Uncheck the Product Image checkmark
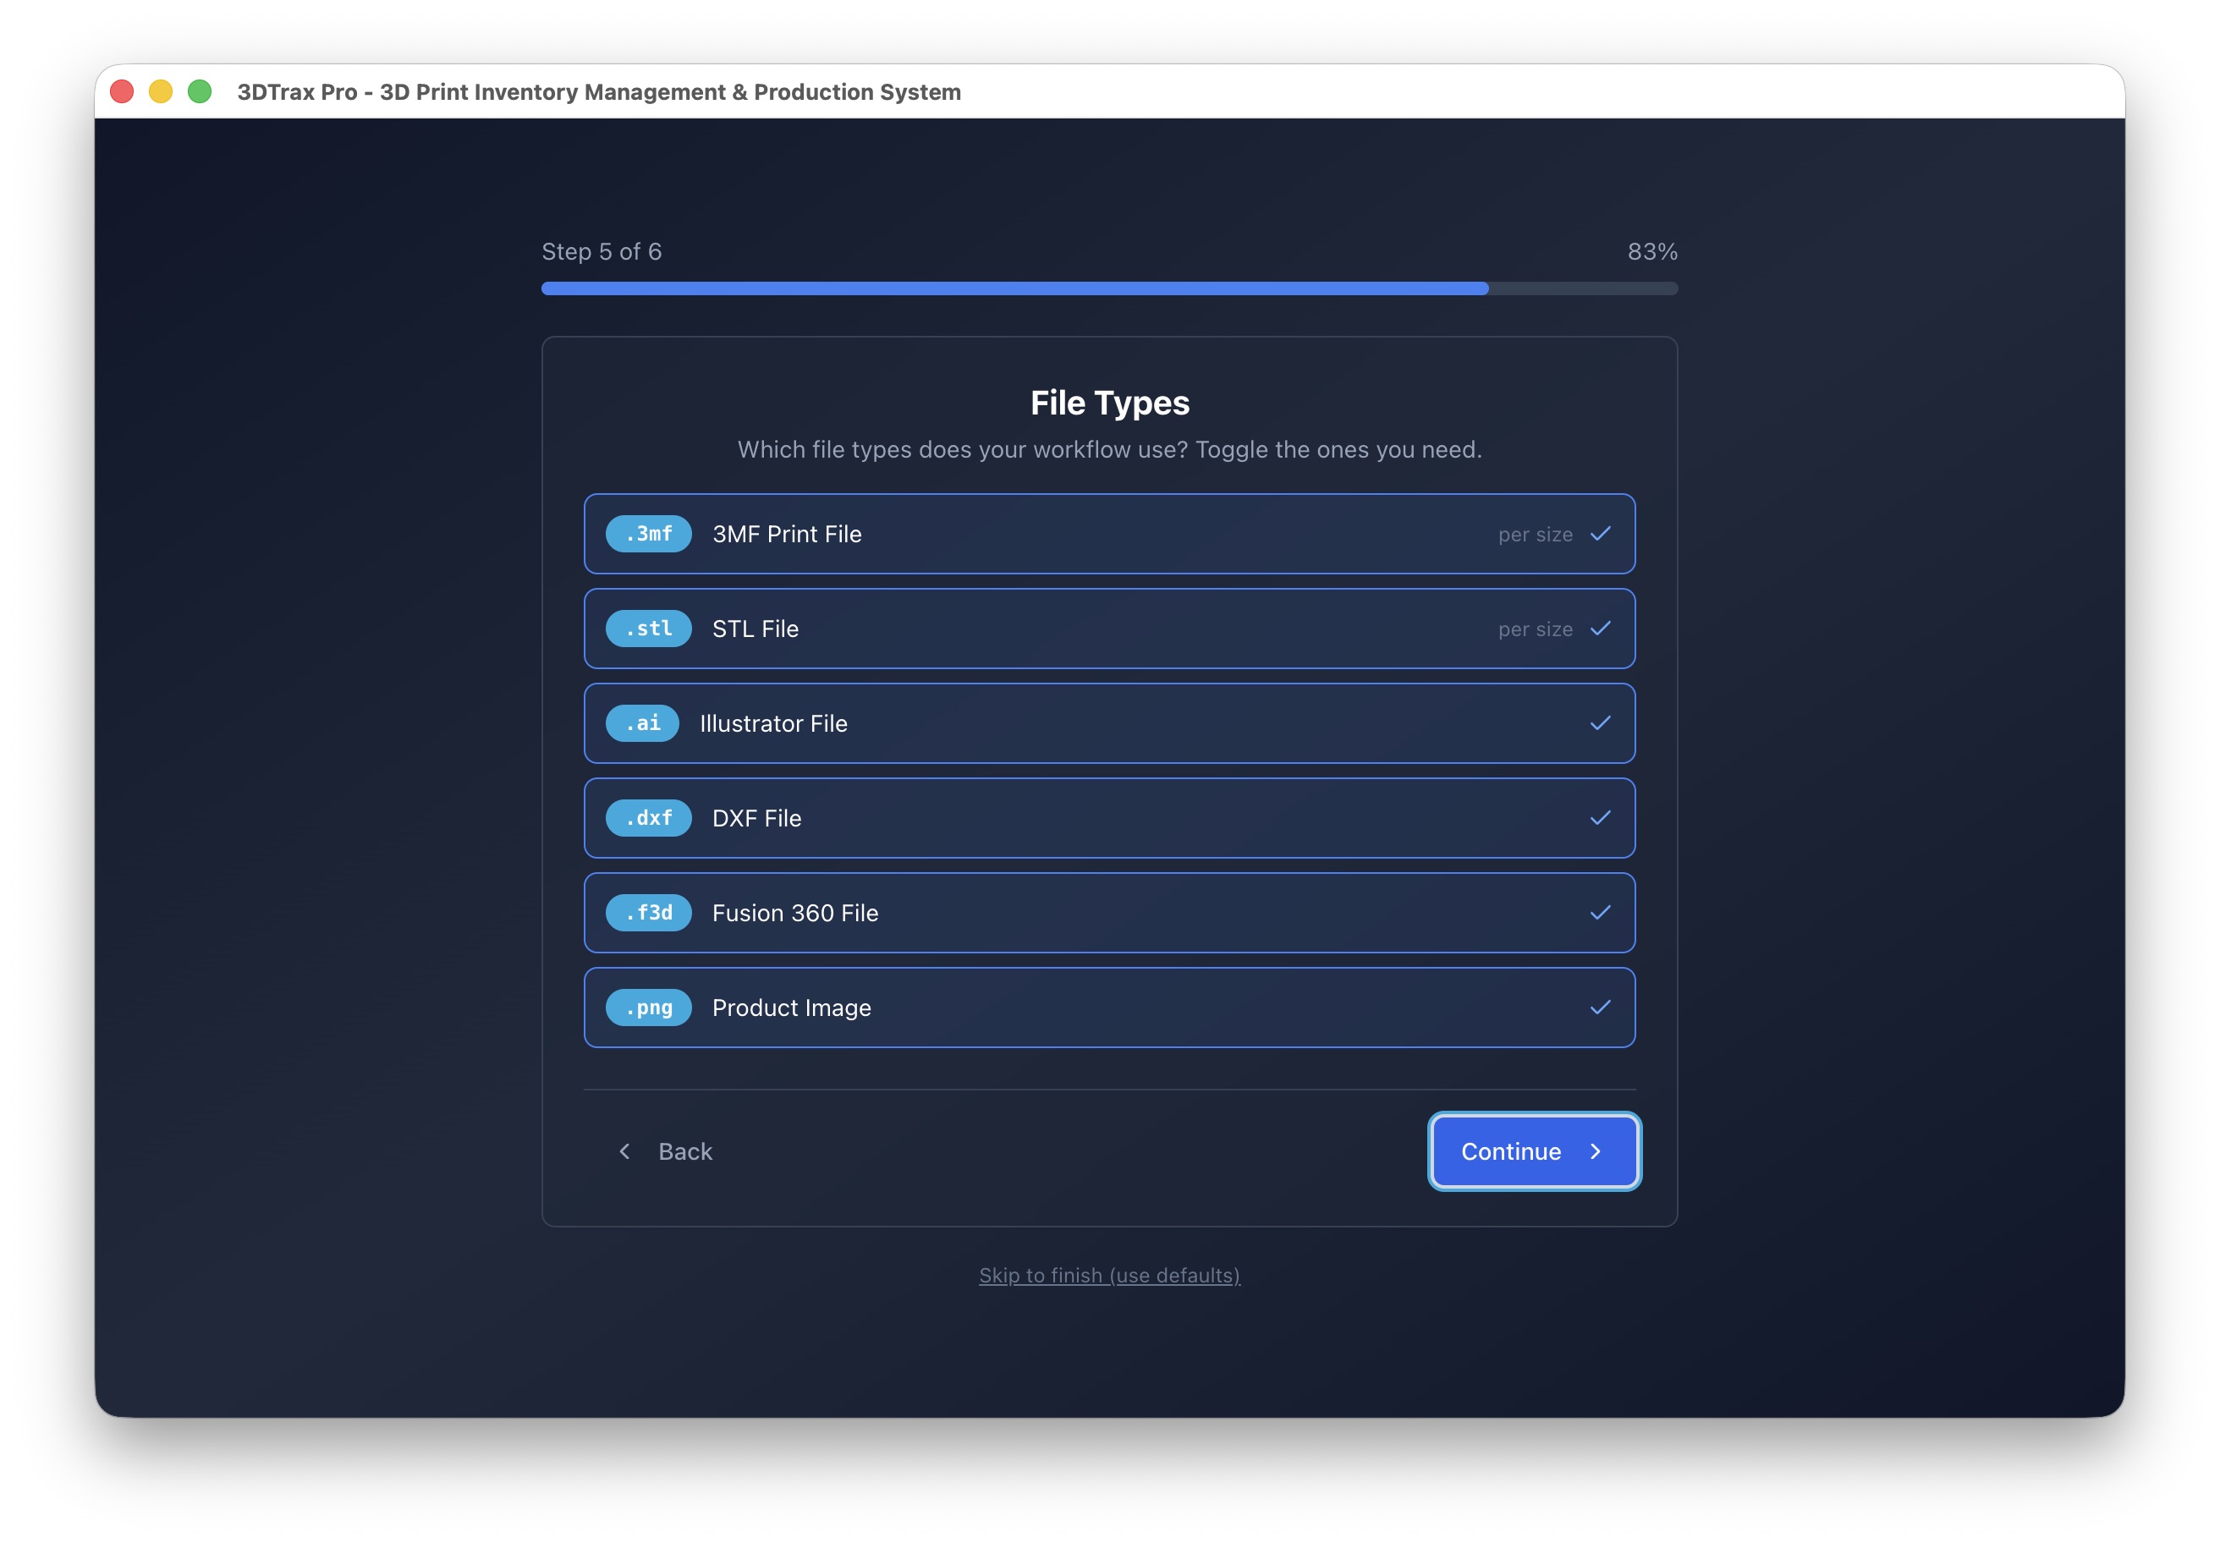The image size is (2220, 1543). coord(1600,1008)
